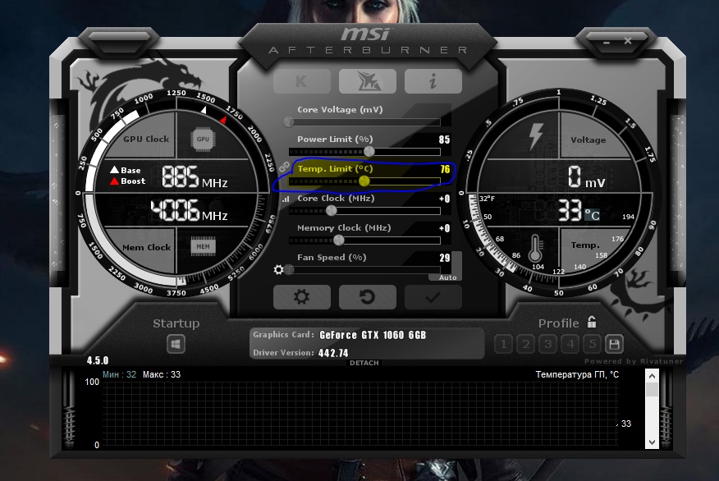Open the Core Clock curve editor bars icon
The image size is (719, 481).
pos(286,199)
